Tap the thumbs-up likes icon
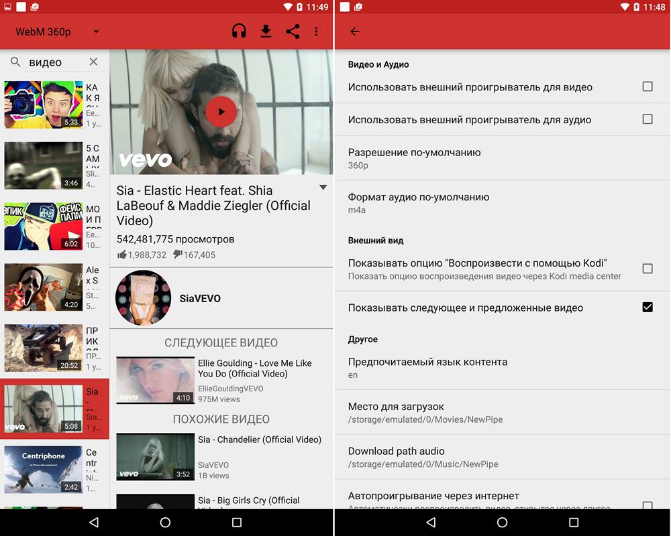This screenshot has height=536, width=671. tap(122, 255)
